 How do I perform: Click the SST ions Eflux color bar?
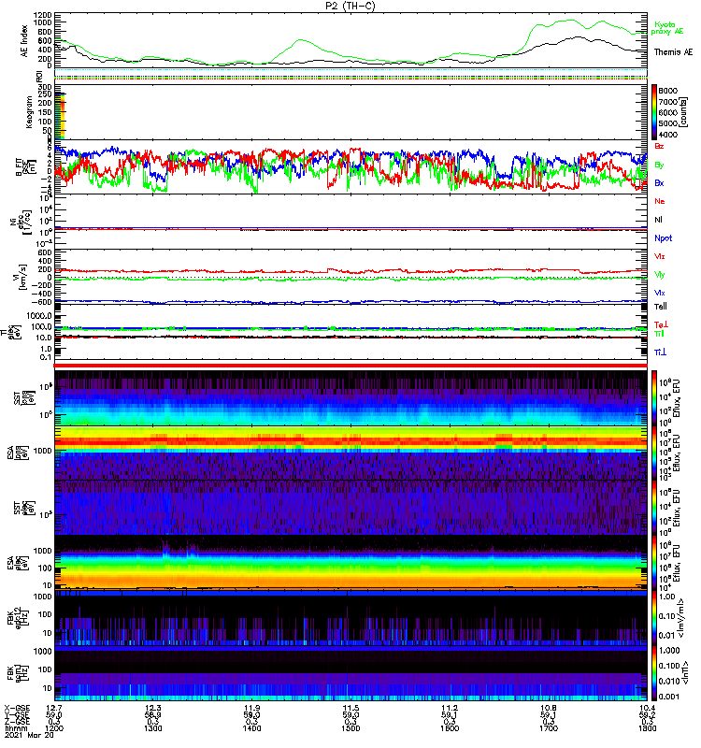pyautogui.click(x=654, y=398)
